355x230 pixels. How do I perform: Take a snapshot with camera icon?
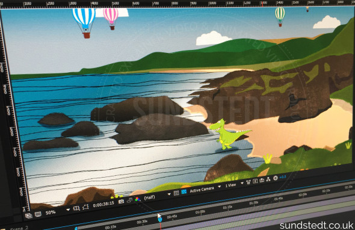[x=121, y=201]
